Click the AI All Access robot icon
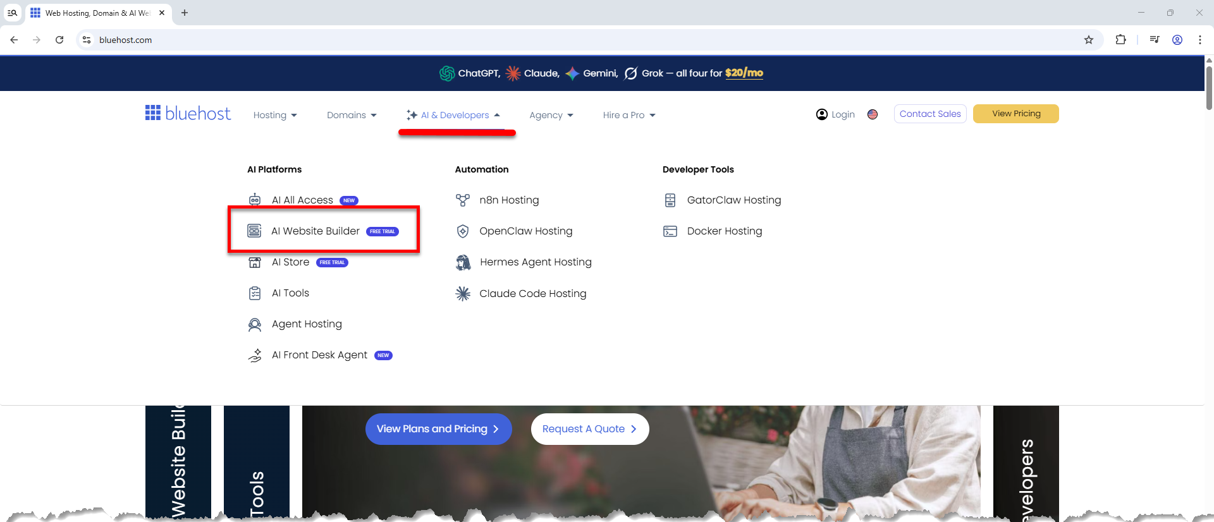 click(x=255, y=200)
